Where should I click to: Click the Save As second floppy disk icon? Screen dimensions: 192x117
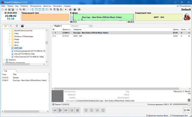coord(13,9)
